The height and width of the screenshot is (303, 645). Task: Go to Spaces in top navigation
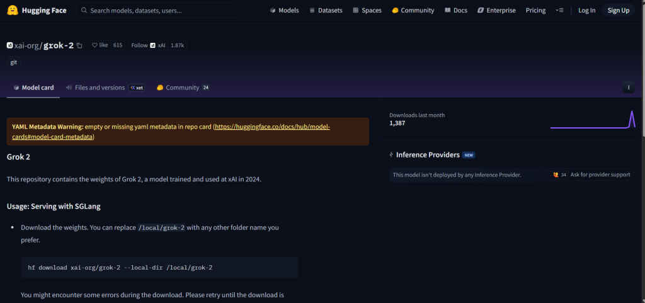click(x=367, y=10)
